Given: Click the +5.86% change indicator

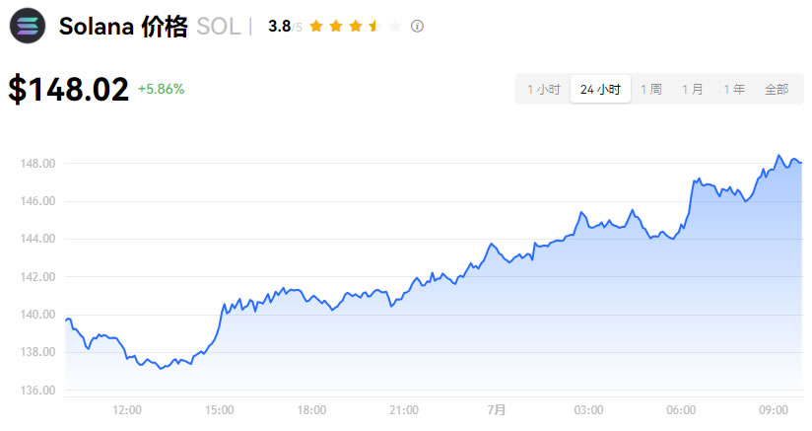Looking at the screenshot, I should click(161, 89).
